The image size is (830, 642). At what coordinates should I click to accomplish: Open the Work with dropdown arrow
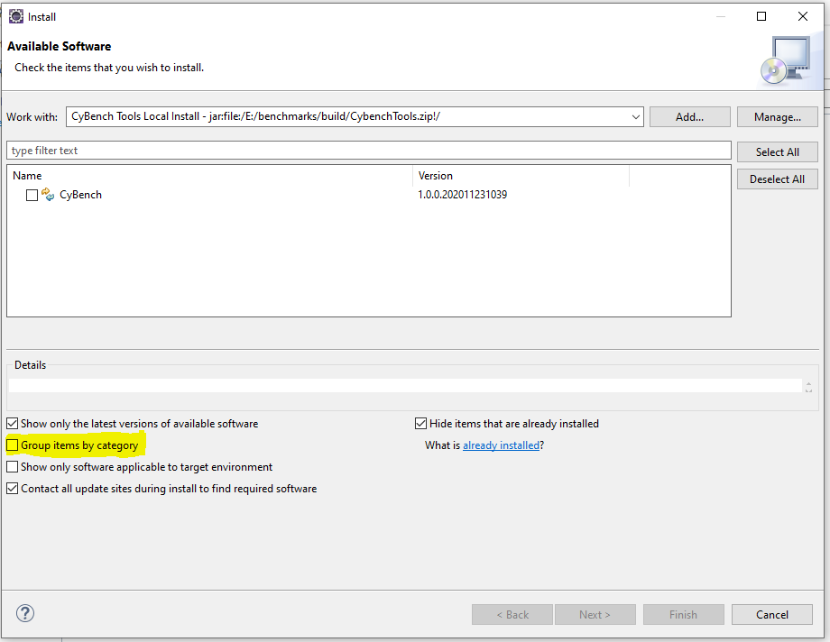click(636, 117)
